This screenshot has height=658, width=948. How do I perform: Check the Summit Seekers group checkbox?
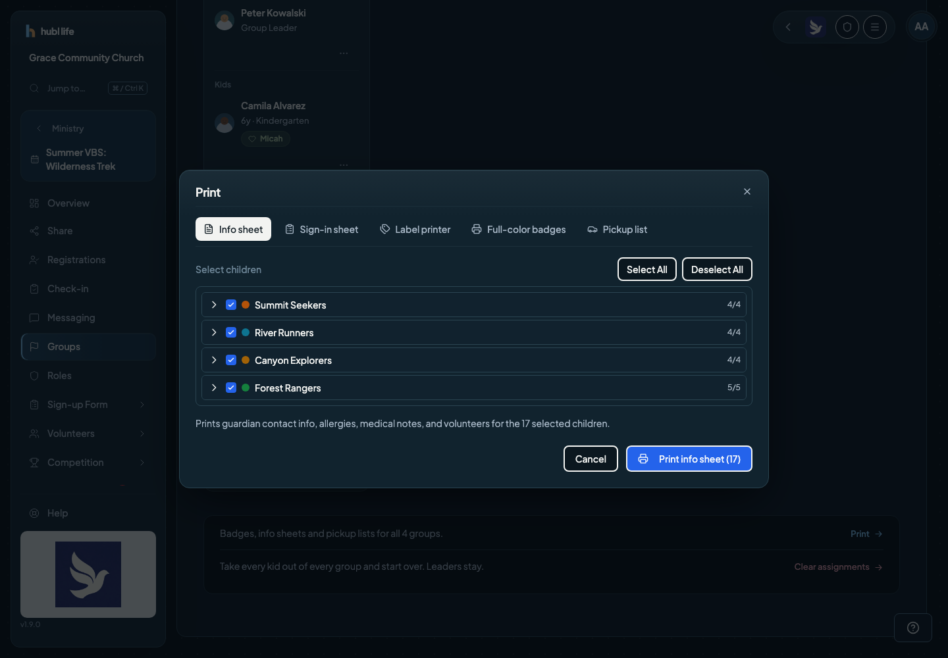tap(231, 305)
